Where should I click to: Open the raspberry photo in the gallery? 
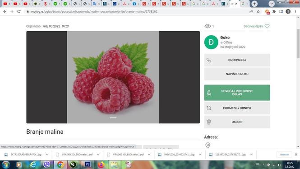click(x=113, y=77)
